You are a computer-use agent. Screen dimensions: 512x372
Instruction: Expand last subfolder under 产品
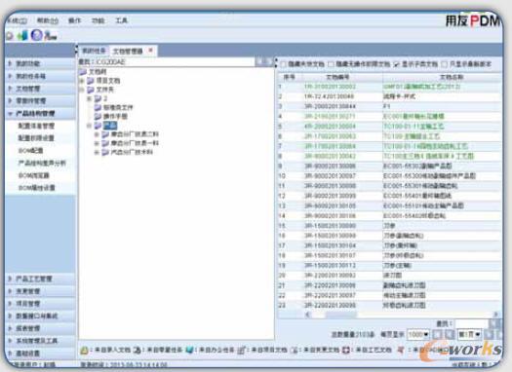click(97, 152)
